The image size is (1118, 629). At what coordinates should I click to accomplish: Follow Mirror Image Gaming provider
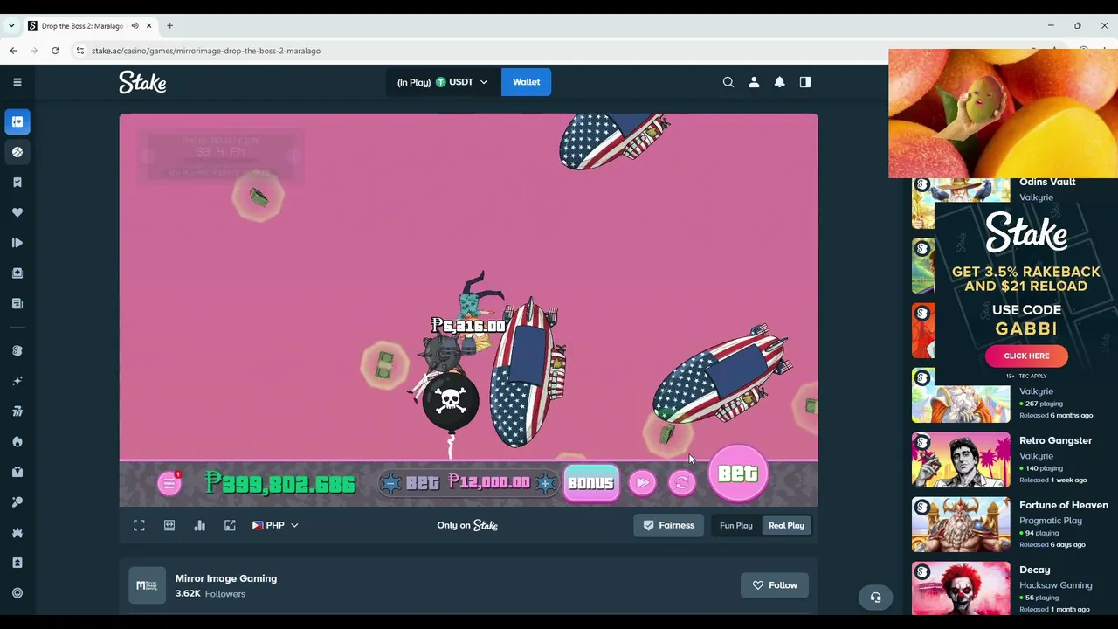coord(775,585)
